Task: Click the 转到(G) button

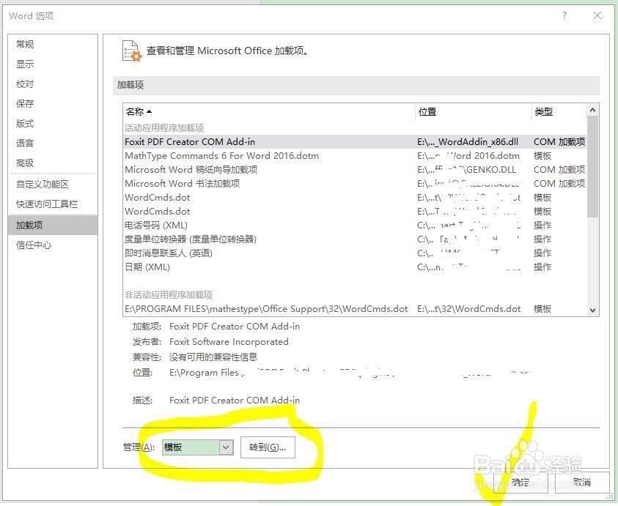Action: (x=266, y=447)
